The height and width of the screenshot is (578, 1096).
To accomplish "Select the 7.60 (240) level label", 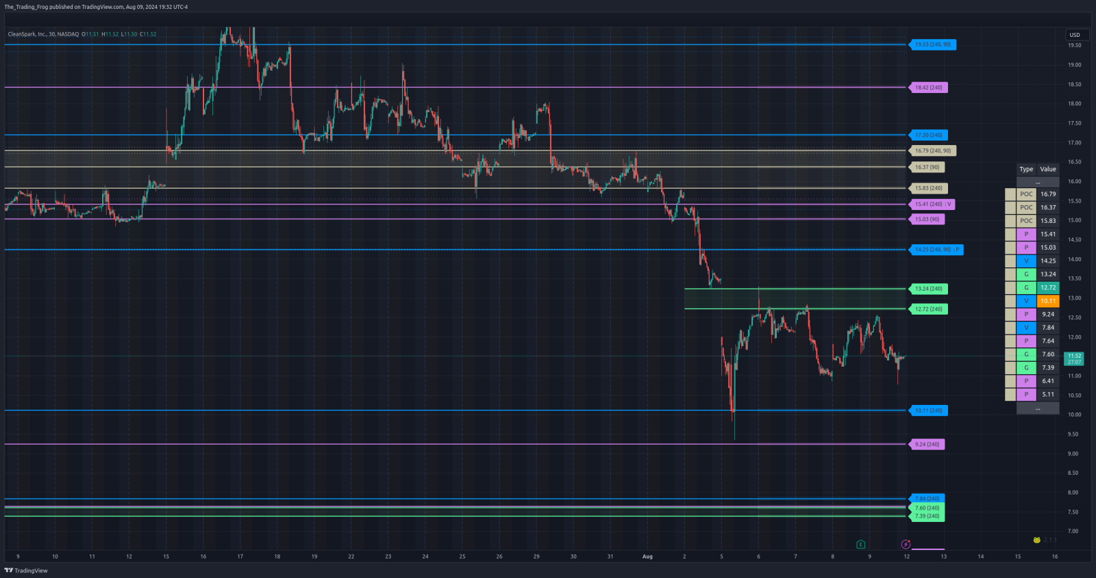I will coord(927,508).
